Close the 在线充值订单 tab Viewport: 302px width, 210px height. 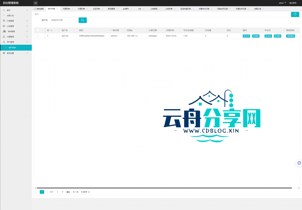193,9
